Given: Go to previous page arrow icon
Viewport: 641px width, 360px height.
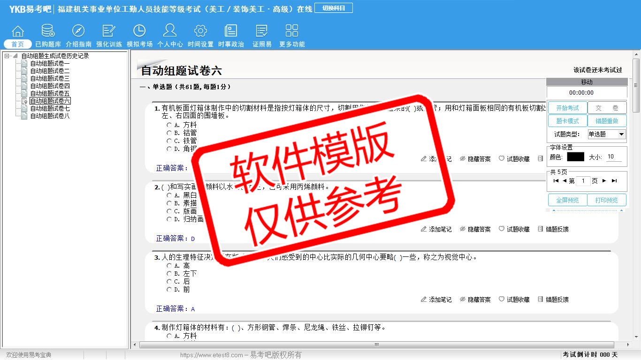Looking at the screenshot, I should coord(565,181).
